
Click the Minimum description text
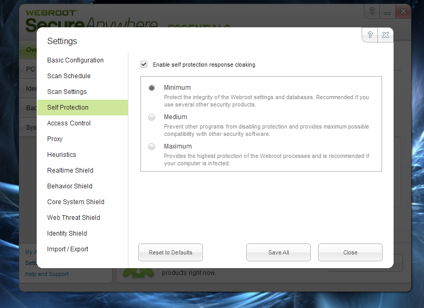(266, 101)
